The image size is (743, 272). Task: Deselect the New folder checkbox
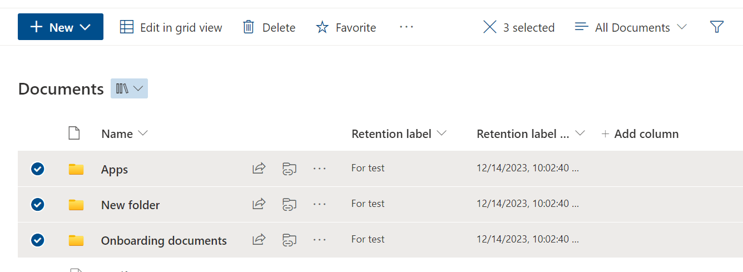(x=38, y=205)
